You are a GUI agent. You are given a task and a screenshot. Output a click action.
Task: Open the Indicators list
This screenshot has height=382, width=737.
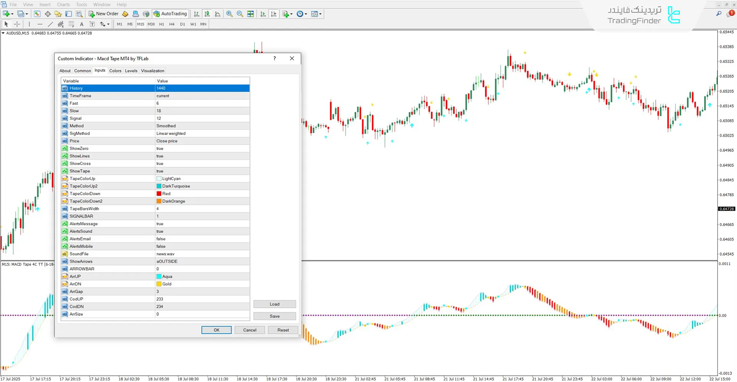click(x=285, y=14)
